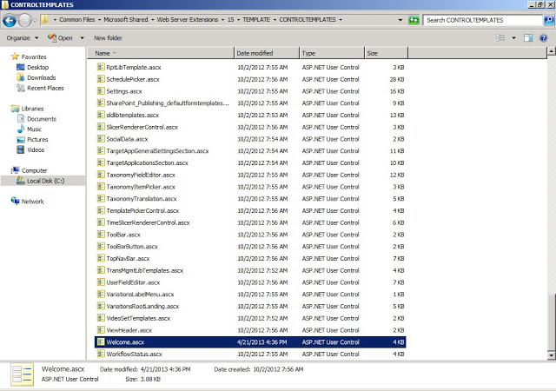
Task: Expand the Open button dropdown arrow
Action: pos(82,38)
